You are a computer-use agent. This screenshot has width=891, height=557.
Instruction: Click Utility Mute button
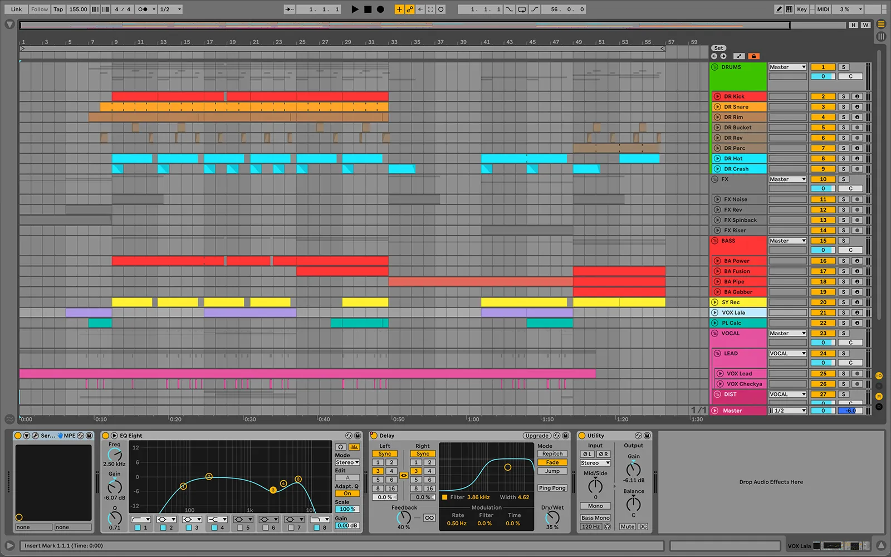pyautogui.click(x=627, y=527)
